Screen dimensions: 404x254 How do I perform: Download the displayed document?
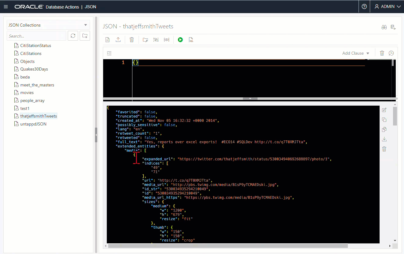coord(384,139)
